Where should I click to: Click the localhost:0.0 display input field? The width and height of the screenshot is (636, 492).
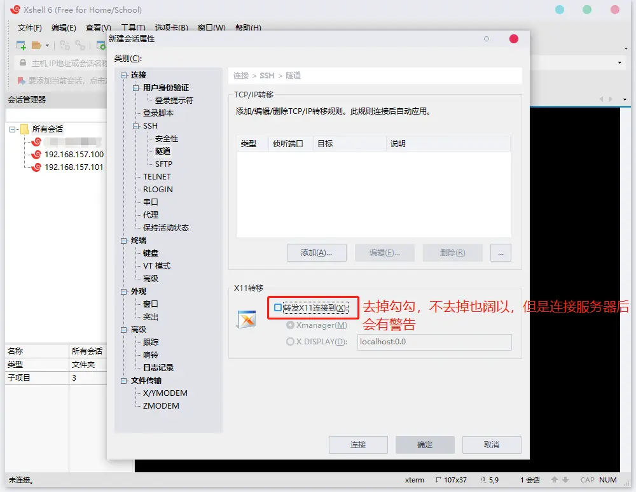434,342
